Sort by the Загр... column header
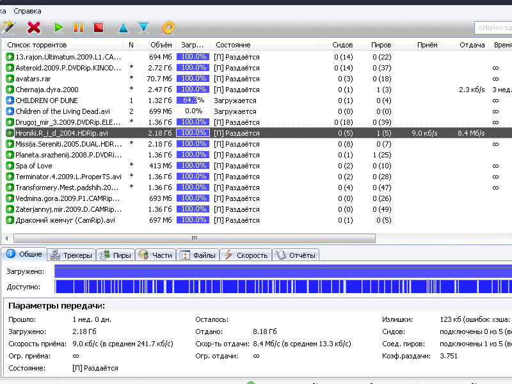The image size is (512, 384). point(193,45)
